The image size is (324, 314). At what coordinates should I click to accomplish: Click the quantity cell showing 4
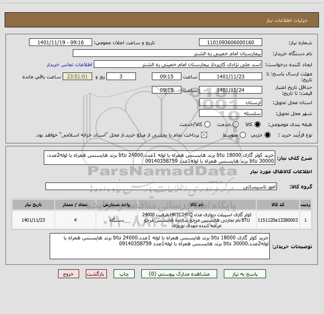pos(75,220)
